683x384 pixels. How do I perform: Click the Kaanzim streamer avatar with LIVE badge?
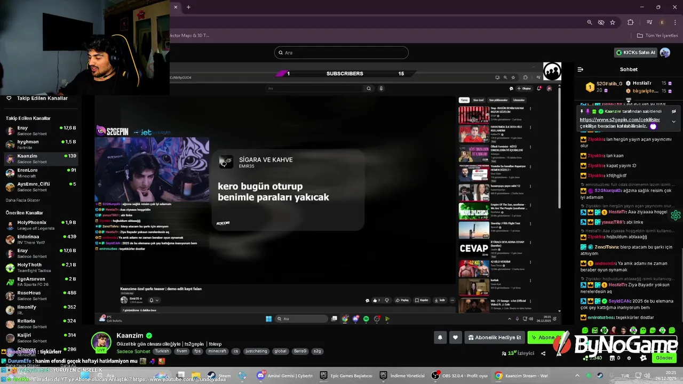(101, 342)
